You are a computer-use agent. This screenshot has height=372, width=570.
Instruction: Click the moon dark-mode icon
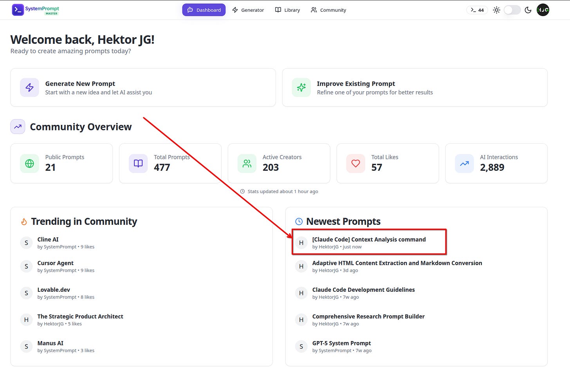528,10
